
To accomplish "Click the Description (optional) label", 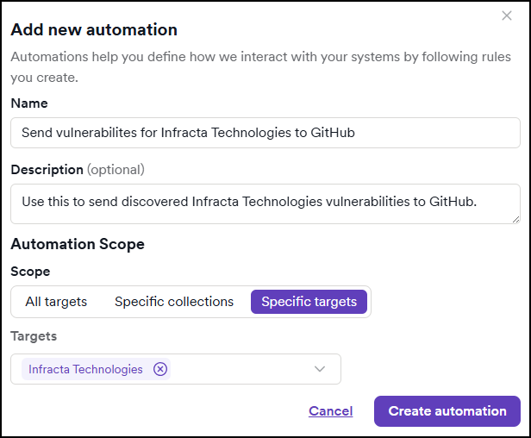I will 78,169.
